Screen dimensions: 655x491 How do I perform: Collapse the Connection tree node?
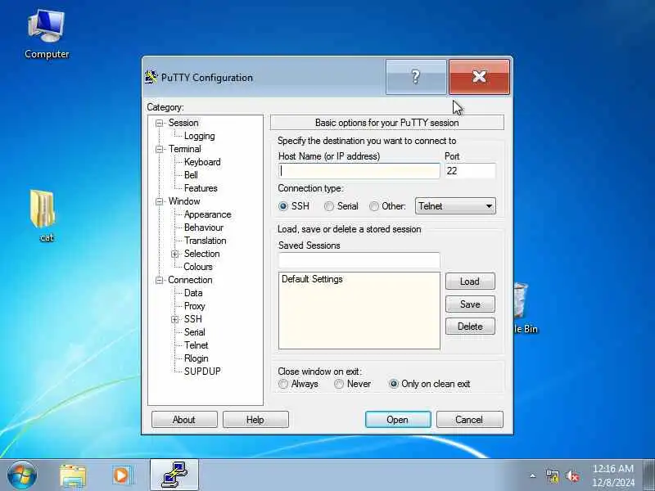tap(159, 280)
